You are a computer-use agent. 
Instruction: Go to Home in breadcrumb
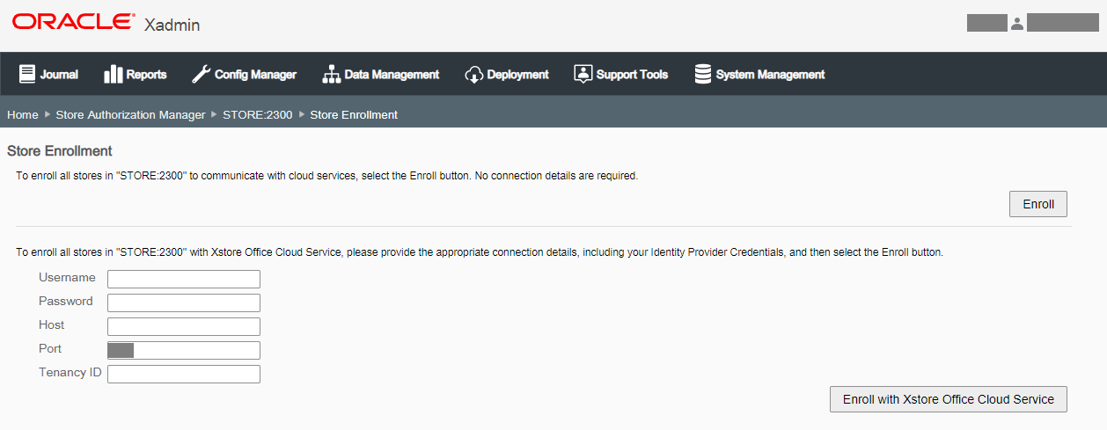23,114
